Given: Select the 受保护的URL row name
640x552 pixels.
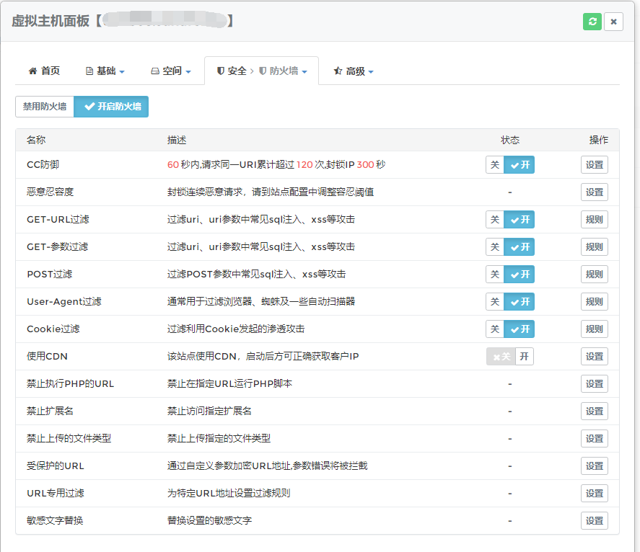Looking at the screenshot, I should click(x=55, y=466).
